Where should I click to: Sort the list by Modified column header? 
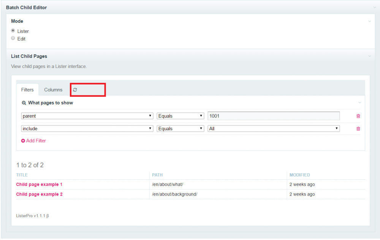299,175
